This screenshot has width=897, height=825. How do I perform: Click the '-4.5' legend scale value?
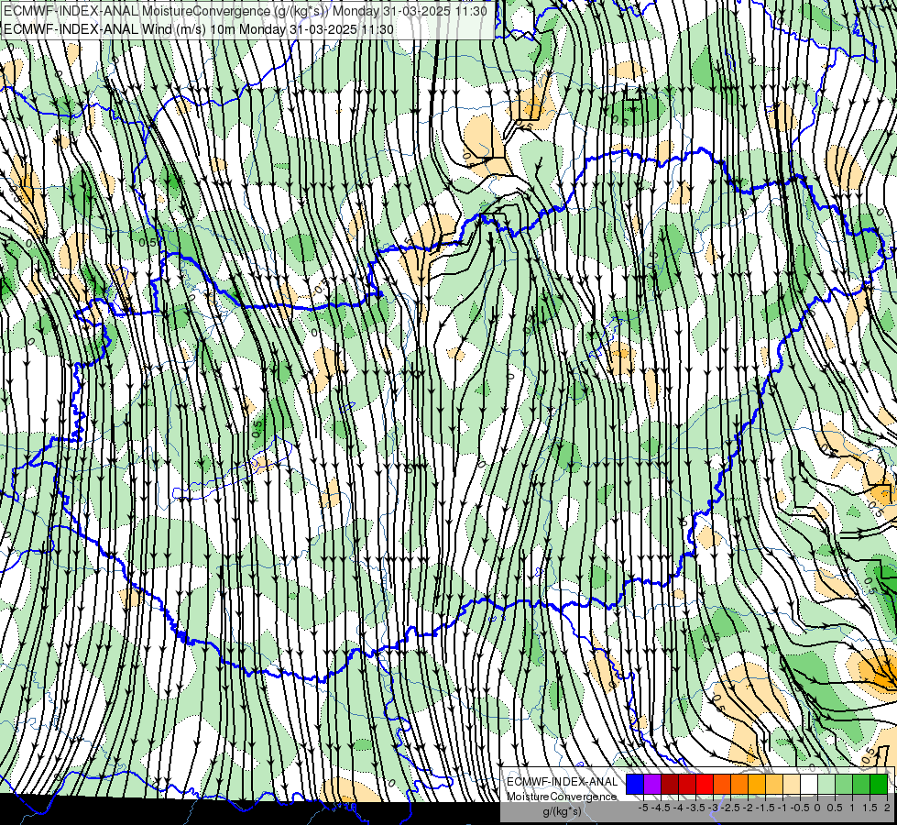point(661,808)
